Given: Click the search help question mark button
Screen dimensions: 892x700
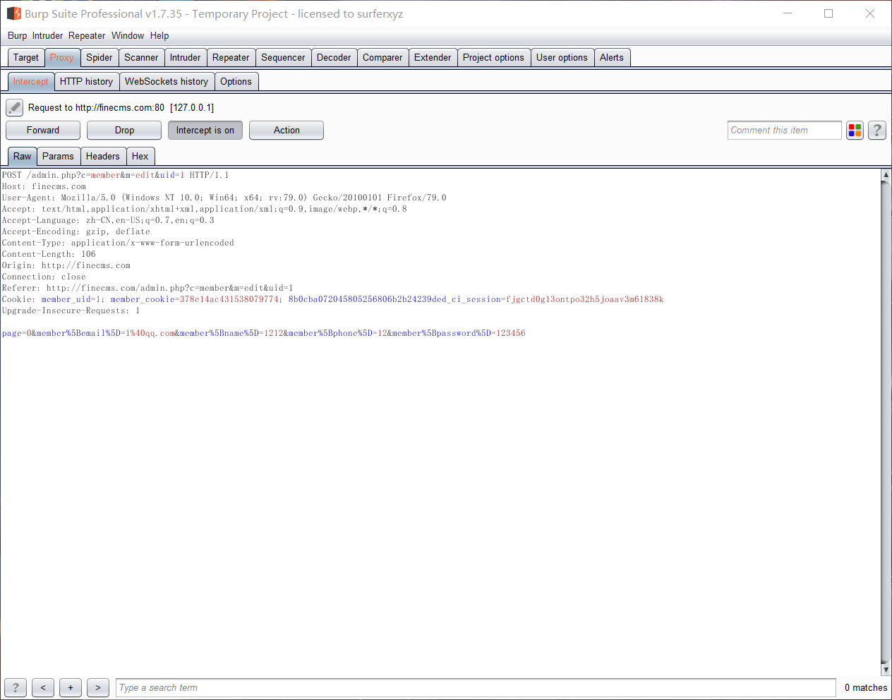Looking at the screenshot, I should [16, 687].
